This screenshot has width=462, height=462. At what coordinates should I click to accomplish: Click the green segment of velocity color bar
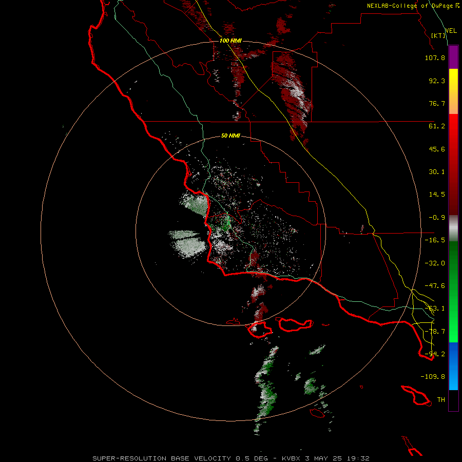pos(453,292)
